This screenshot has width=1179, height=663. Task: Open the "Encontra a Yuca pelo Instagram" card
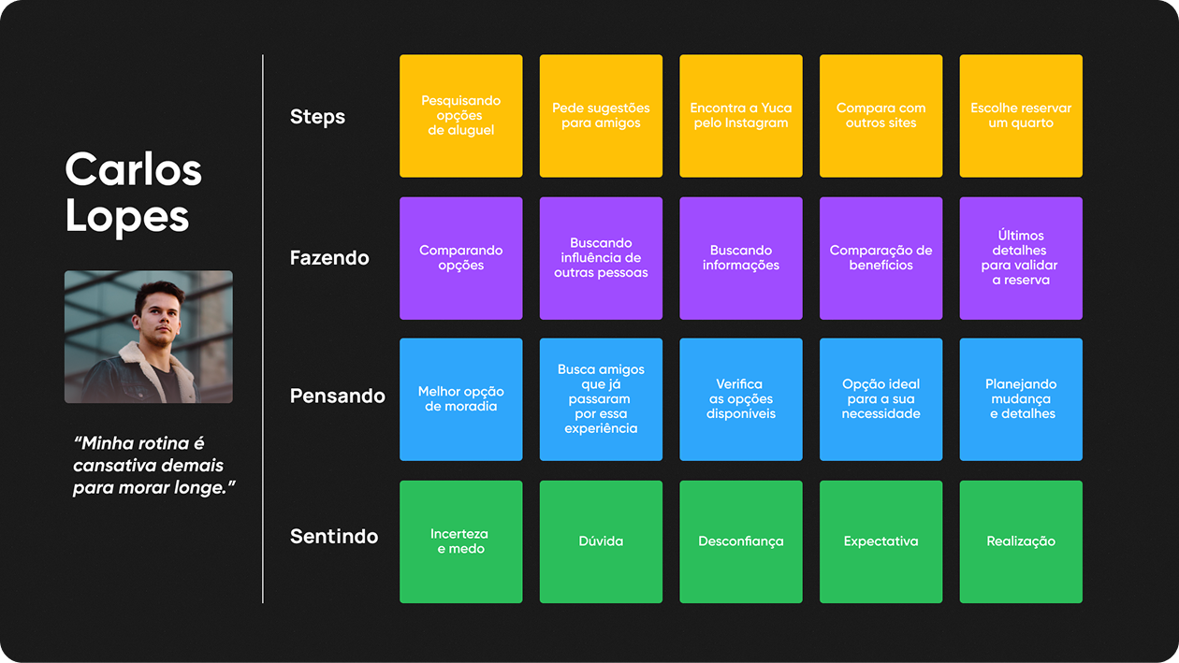coord(740,116)
